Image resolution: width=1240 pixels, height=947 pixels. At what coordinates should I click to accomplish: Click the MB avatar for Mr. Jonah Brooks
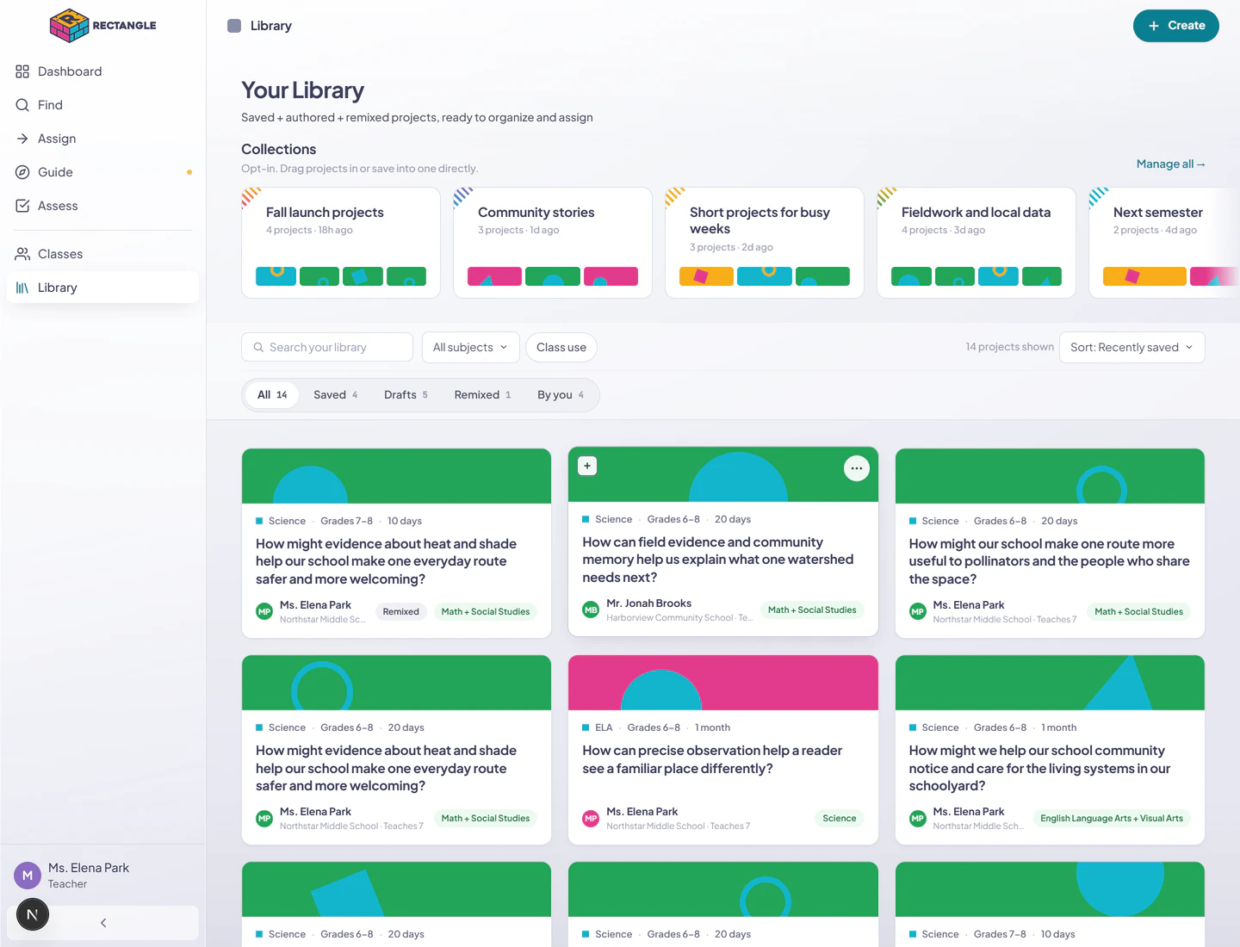click(591, 610)
